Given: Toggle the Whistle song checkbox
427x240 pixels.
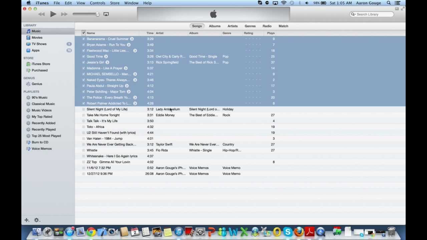Looking at the screenshot, I should [83, 150].
